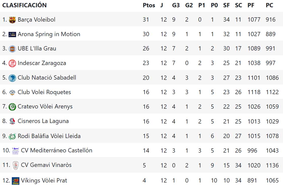283x186 pixels.
Task: Select the Víkings Vòlei Prat team name
Action: coord(44,180)
